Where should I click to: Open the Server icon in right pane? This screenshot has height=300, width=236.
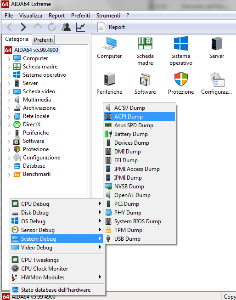click(x=217, y=48)
